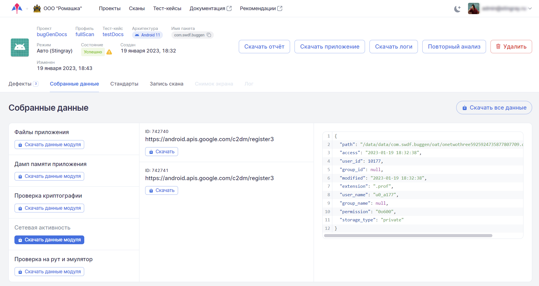Click the ООО Ромашка company icon
The height and width of the screenshot is (286, 539).
[x=37, y=8]
